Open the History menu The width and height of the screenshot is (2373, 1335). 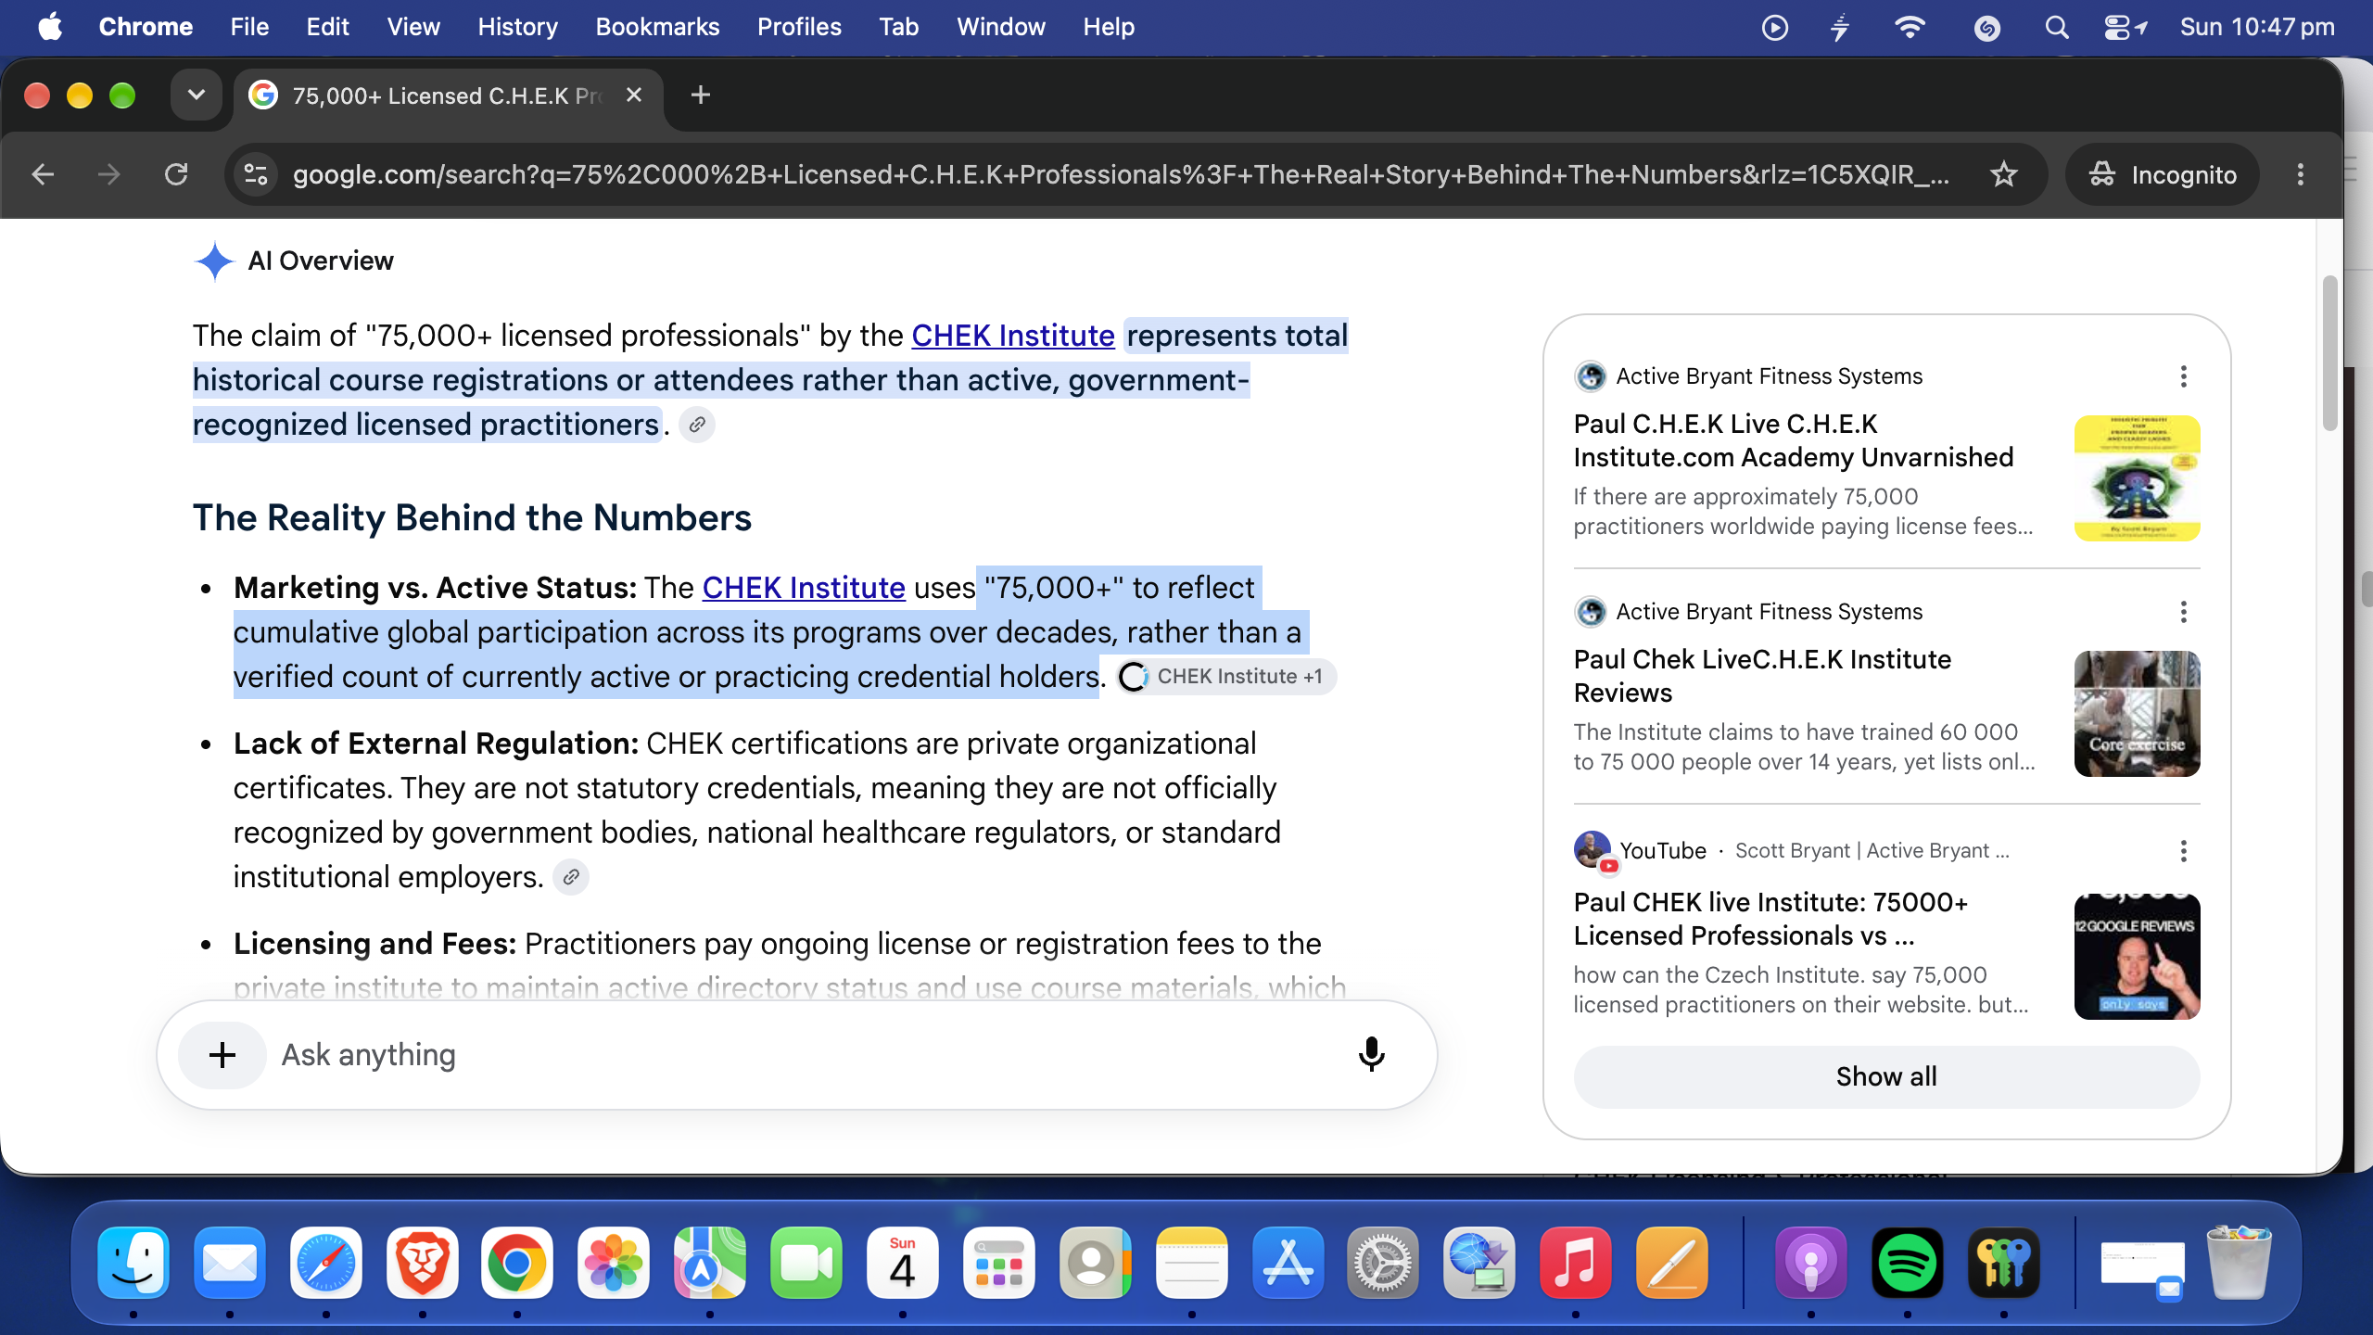[x=517, y=27]
